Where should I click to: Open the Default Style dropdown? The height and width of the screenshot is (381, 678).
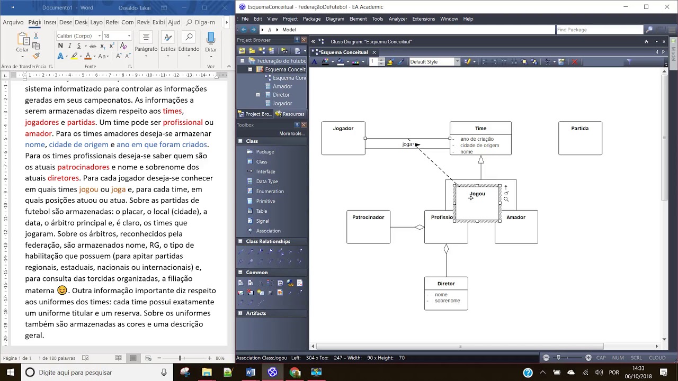coord(457,62)
